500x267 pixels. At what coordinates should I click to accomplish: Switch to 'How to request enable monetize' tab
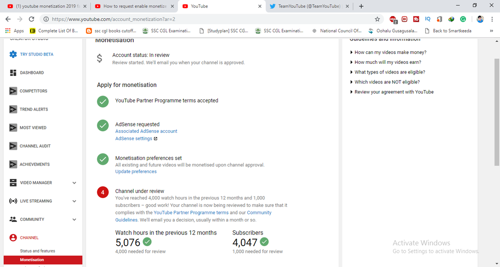pos(135,6)
